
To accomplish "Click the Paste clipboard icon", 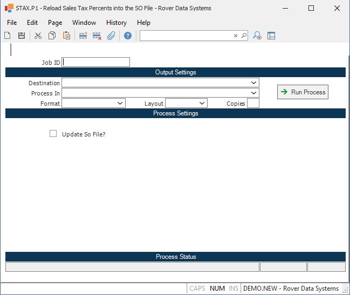I will point(66,36).
